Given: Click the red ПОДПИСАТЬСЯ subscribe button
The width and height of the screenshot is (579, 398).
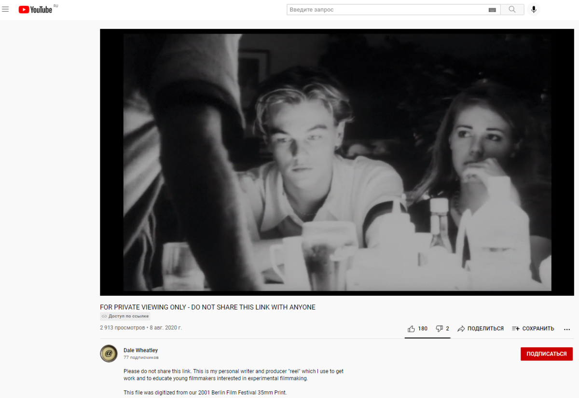Looking at the screenshot, I should point(547,354).
